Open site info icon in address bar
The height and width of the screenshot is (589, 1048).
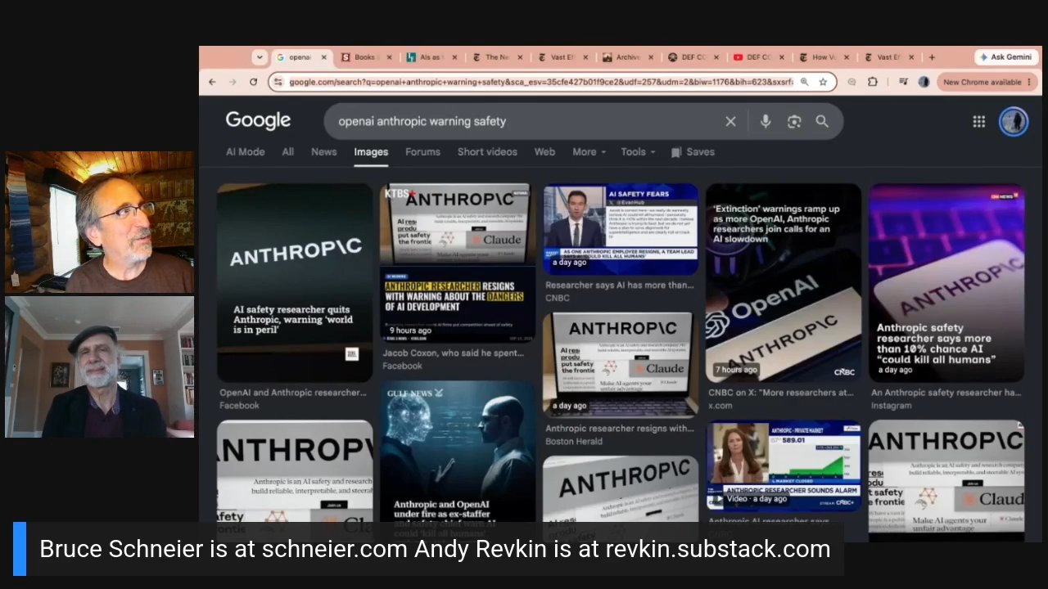pos(278,82)
